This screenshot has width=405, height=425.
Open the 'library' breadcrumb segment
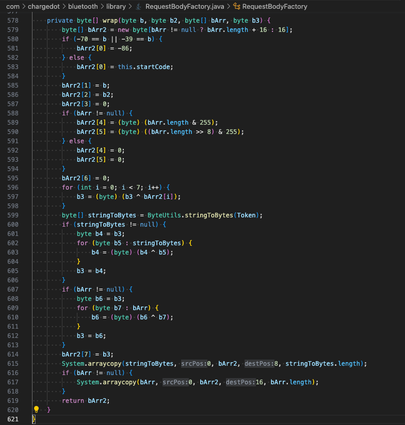pyautogui.click(x=116, y=7)
